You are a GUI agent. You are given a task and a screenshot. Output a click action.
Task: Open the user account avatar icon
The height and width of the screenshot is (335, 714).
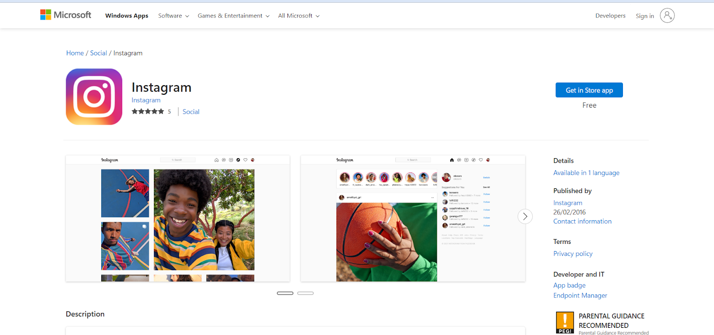(x=667, y=16)
